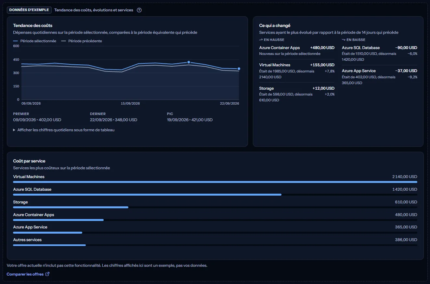Click the EN HAUSSE trending-up icon
This screenshot has height=284, width=430.
(261, 40)
